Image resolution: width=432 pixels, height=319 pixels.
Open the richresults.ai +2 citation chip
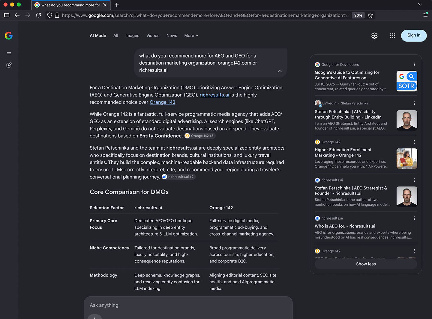coord(178,177)
